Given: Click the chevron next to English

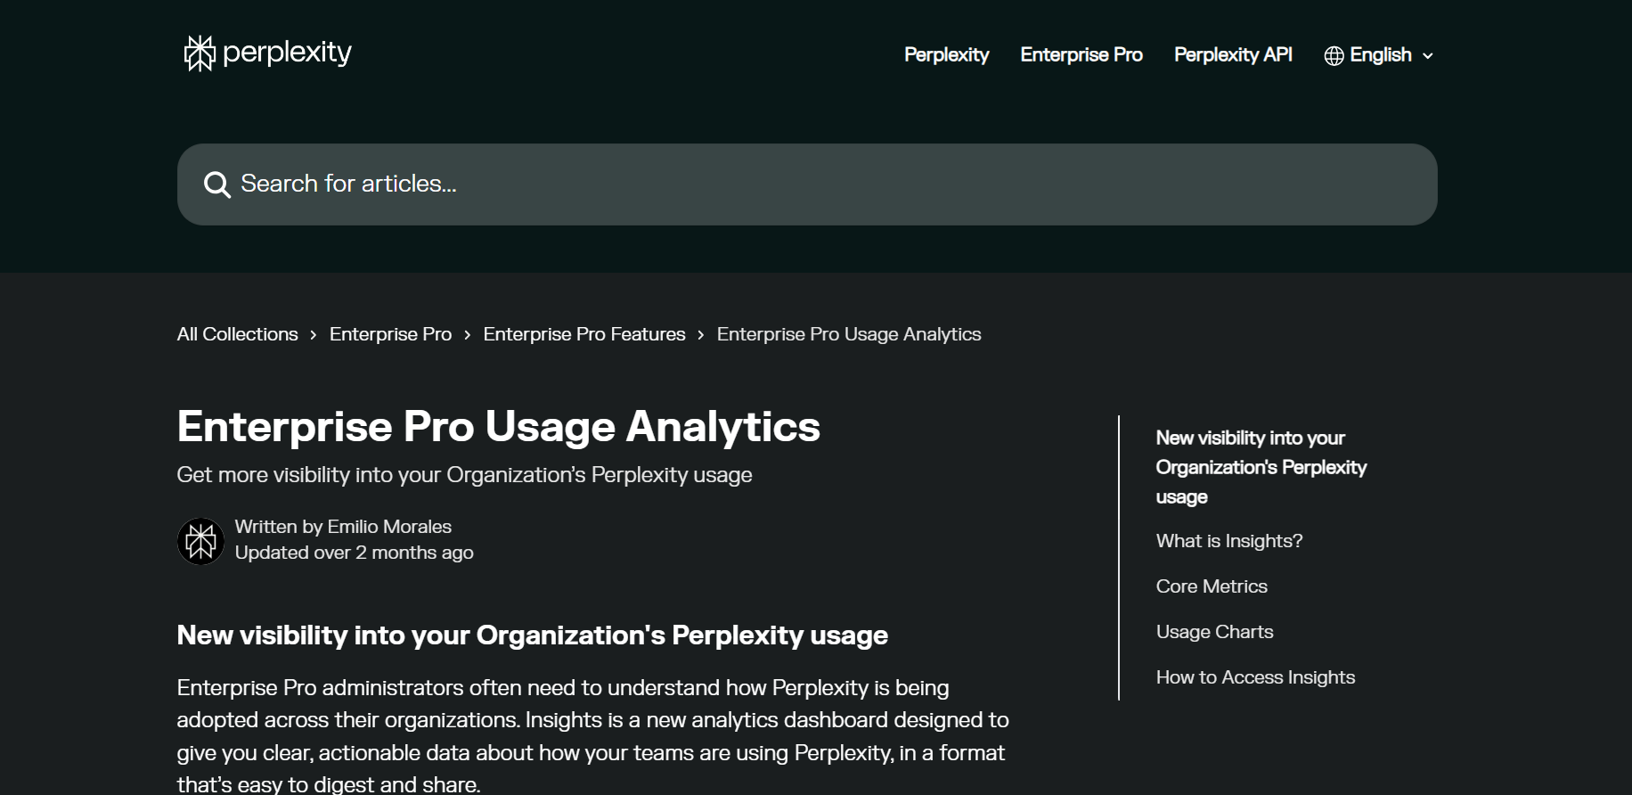Looking at the screenshot, I should point(1427,56).
